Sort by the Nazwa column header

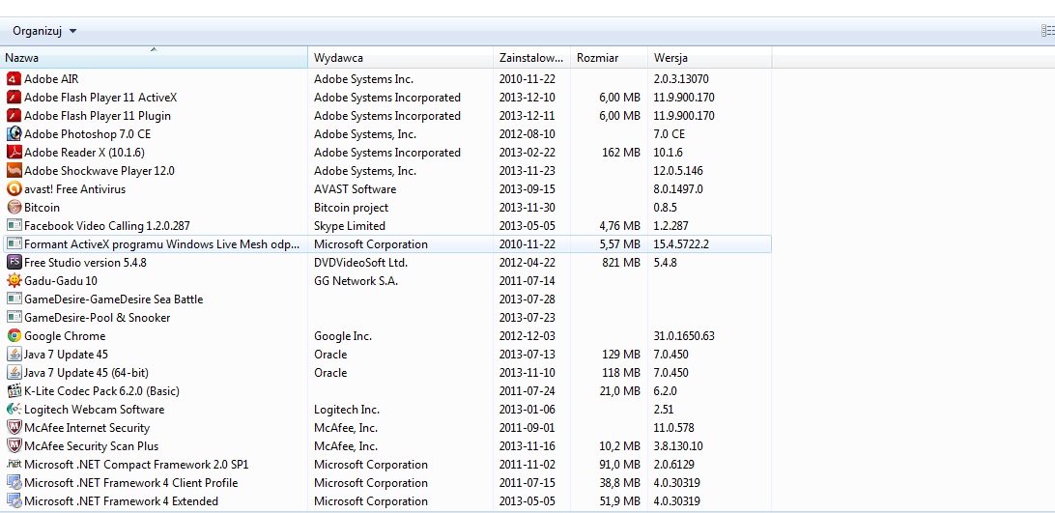[154, 58]
